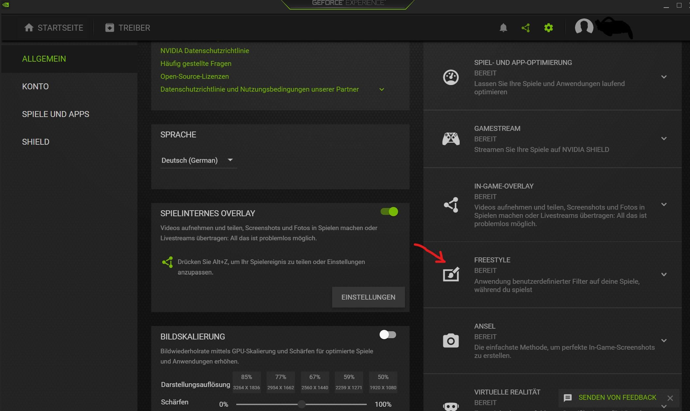Screen dimensions: 690x411
Task: Click the Ansel camera icon
Action: 451,341
